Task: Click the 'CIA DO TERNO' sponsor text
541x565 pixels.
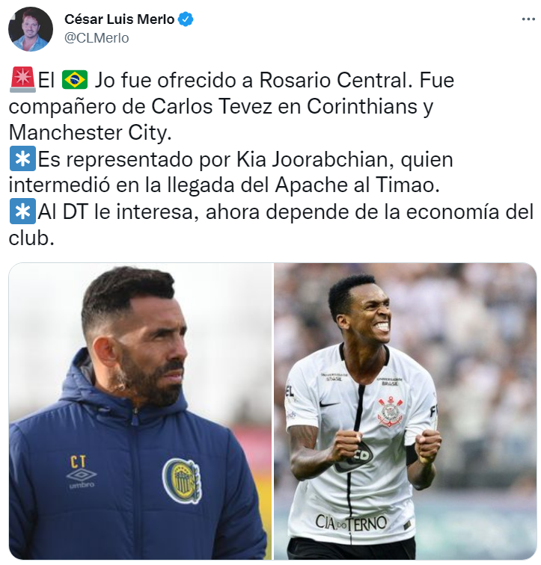Action: (x=351, y=523)
